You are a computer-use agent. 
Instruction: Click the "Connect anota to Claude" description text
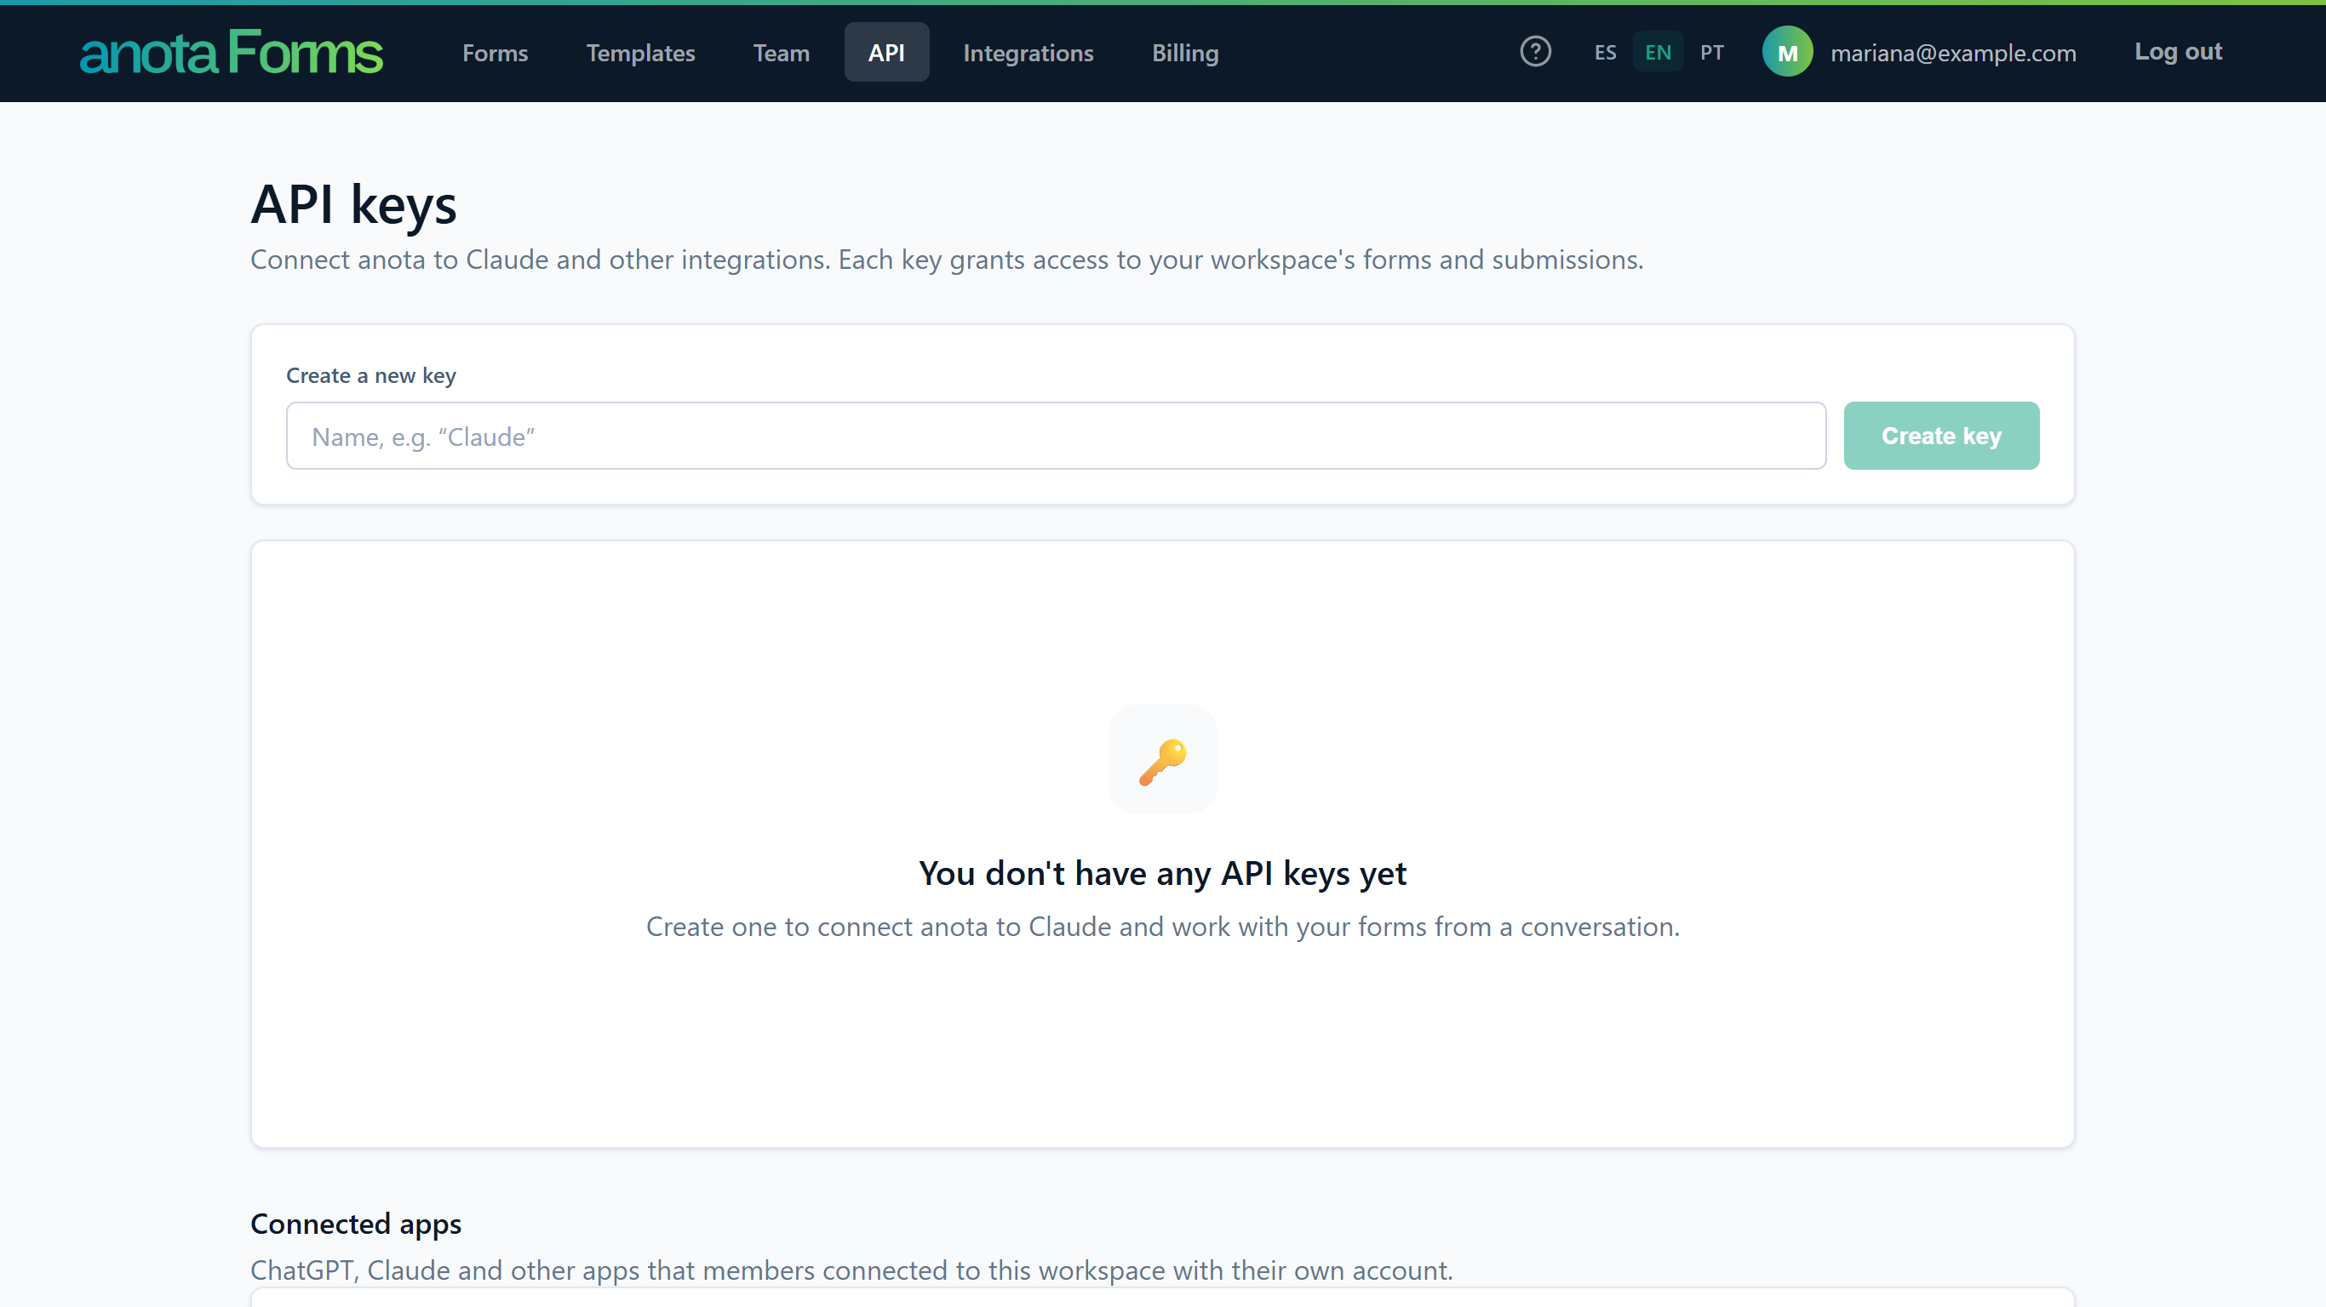(x=946, y=260)
